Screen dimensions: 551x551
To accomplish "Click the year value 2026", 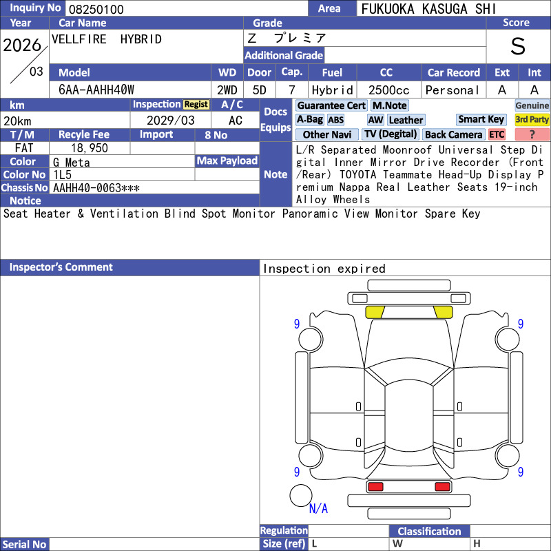I will tap(22, 45).
